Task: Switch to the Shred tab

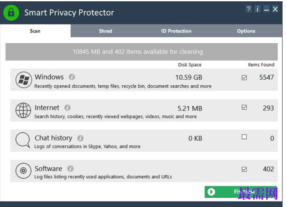Action: tap(105, 31)
